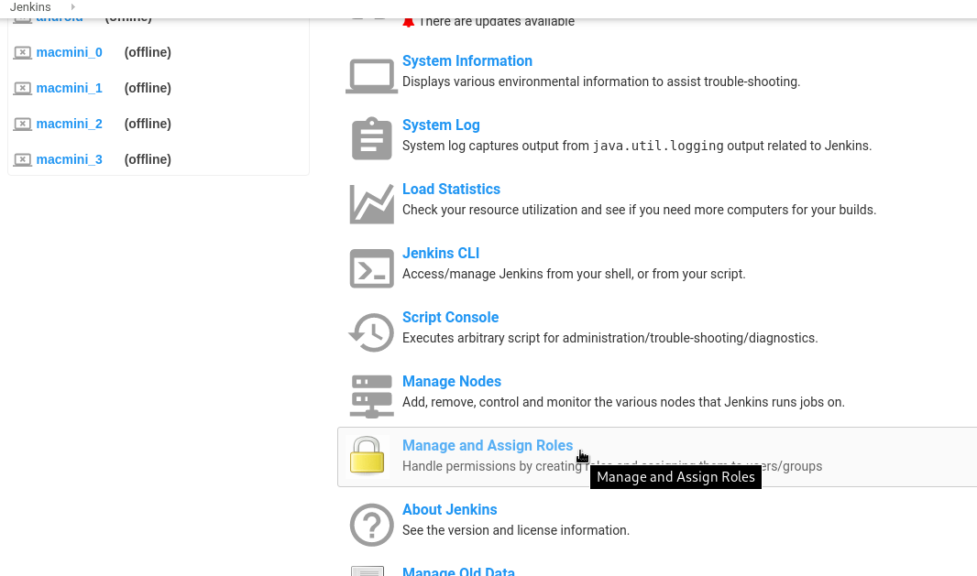Click the Jenkins CLI description text
Viewport: 977px width, 576px height.
tap(574, 274)
